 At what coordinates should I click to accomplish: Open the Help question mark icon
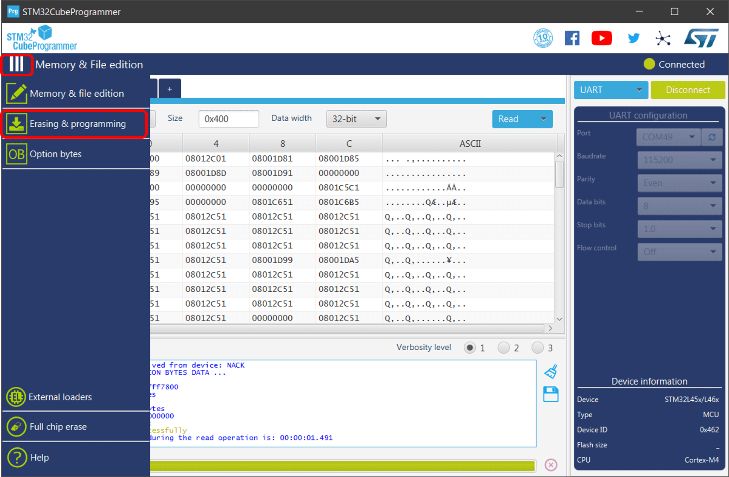[17, 458]
